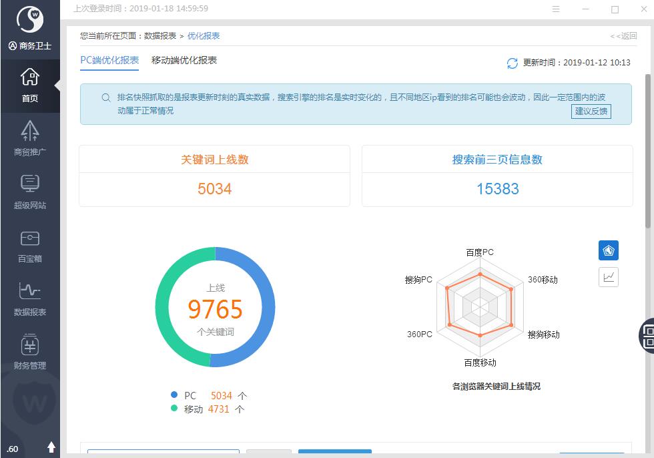Go to 超级网站 sidebar section
The image size is (654, 458).
coord(30,192)
